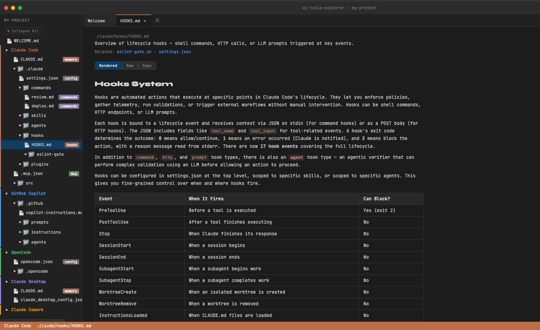Image resolution: width=540 pixels, height=330 pixels.
Task: Expand the instructions folder arrow
Action: (20, 232)
